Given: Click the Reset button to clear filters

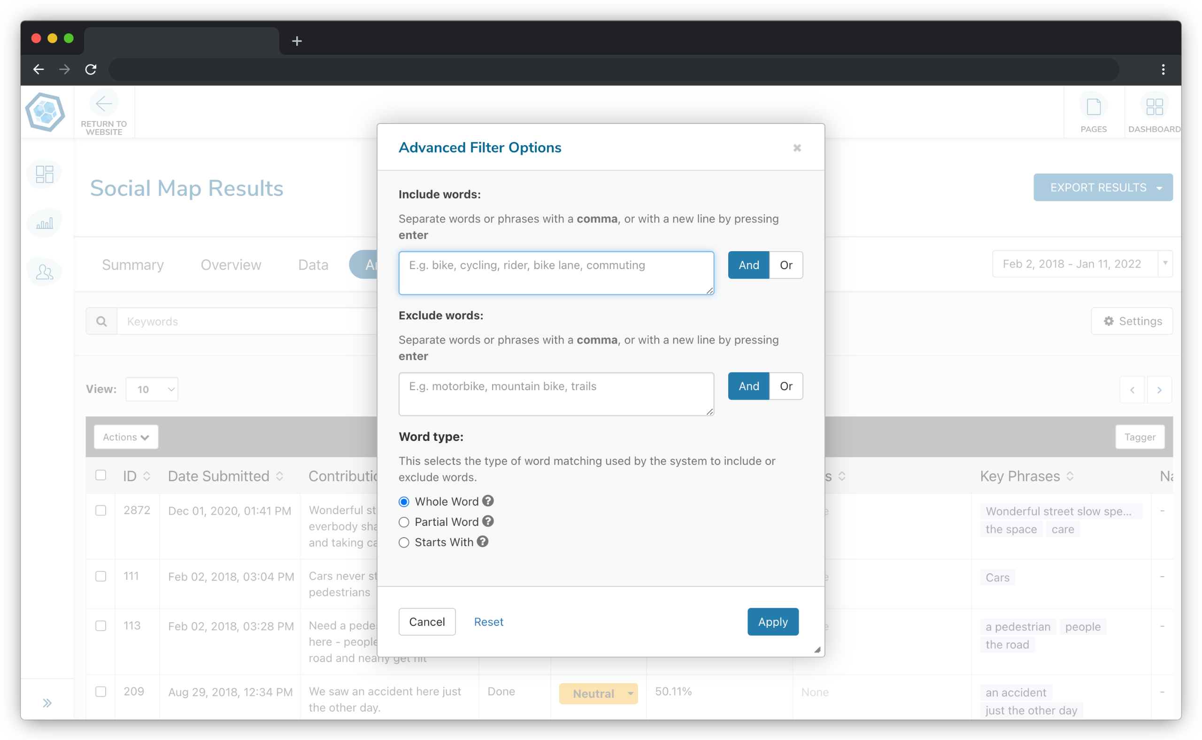Looking at the screenshot, I should coord(488,621).
